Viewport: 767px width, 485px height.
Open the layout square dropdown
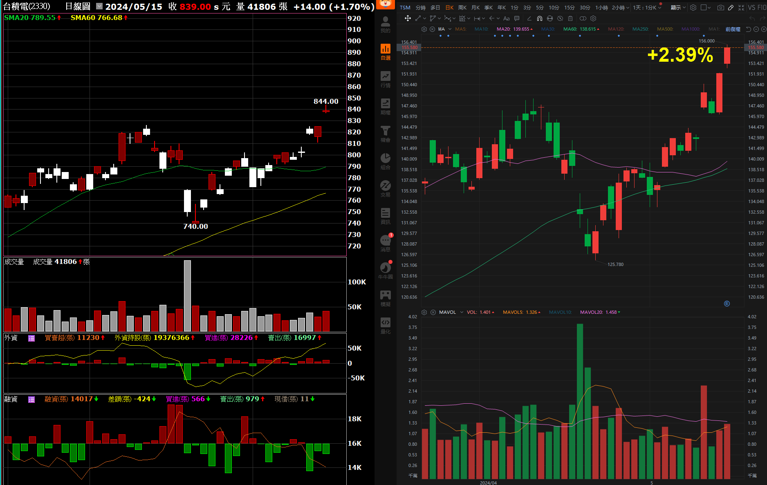tap(706, 7)
